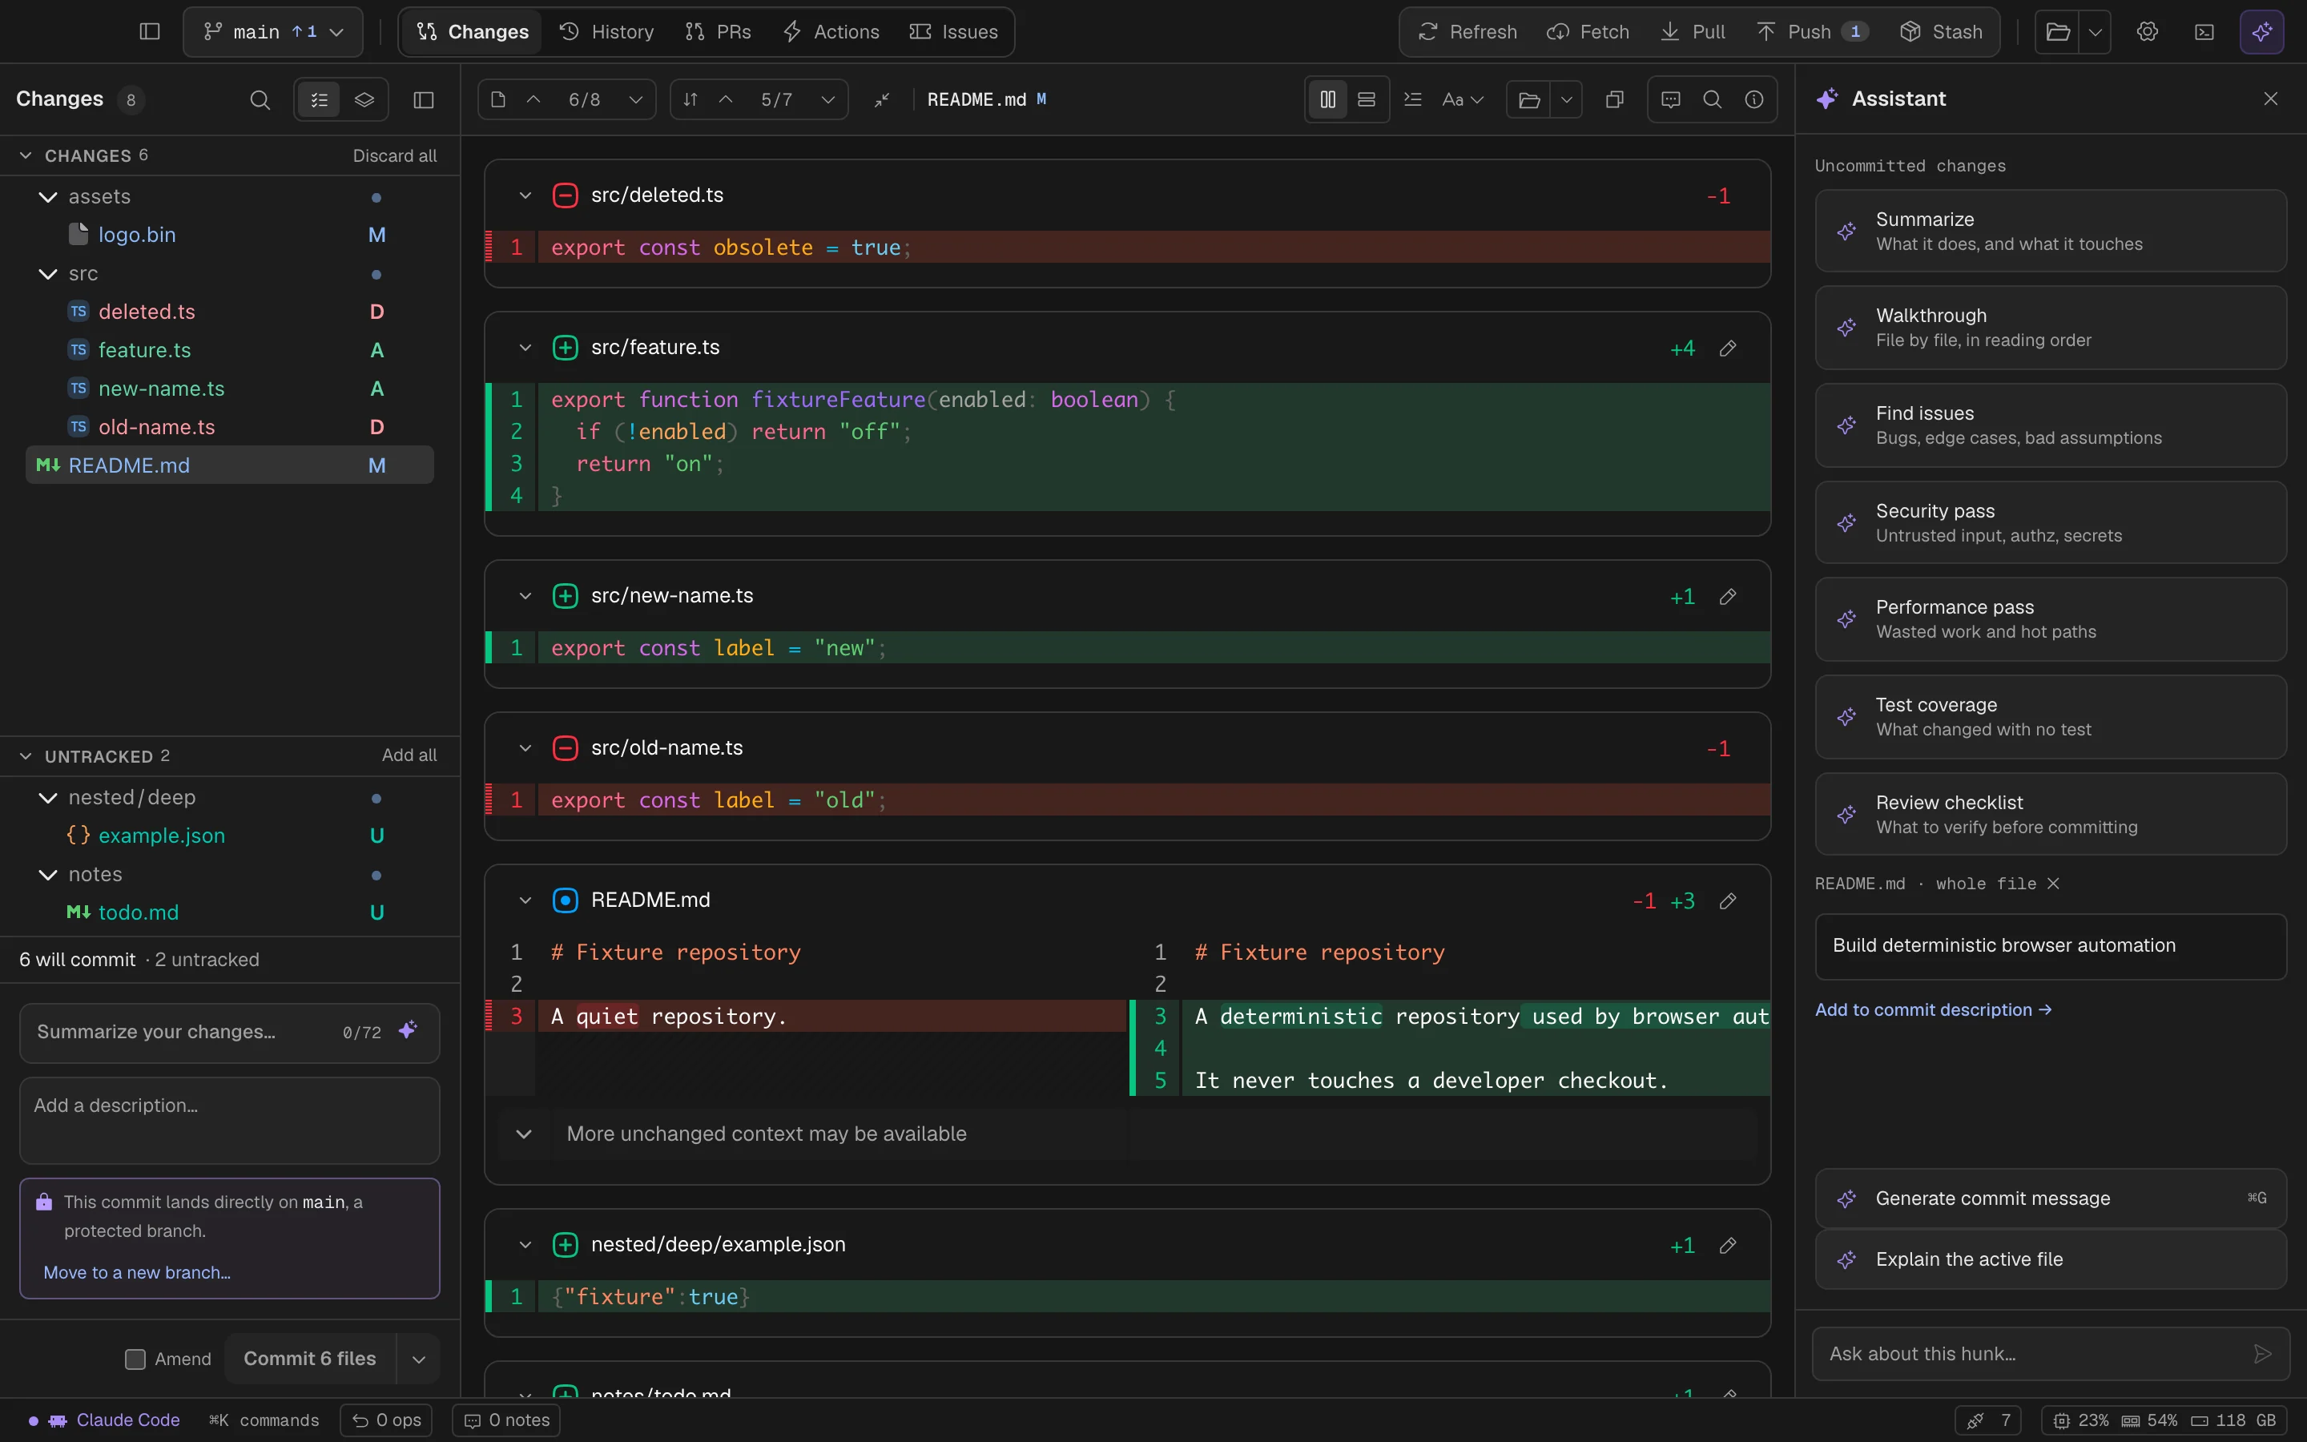Image resolution: width=2307 pixels, height=1442 pixels.
Task: Toggle whitespace indentation icon in diff toolbar
Action: [1413, 99]
